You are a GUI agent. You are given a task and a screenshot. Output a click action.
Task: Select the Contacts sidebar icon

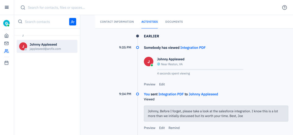pos(6,51)
